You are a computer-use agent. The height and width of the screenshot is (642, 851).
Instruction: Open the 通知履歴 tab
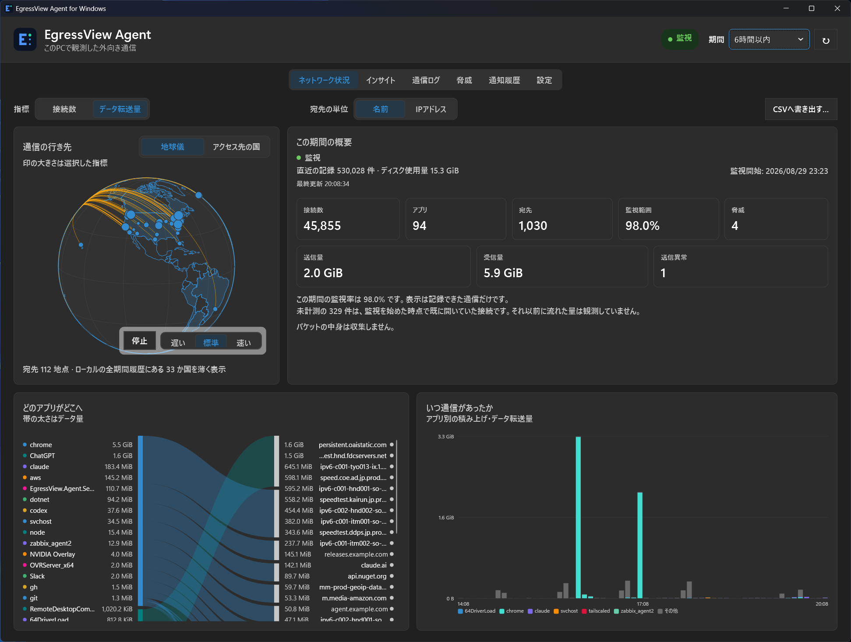(x=504, y=80)
